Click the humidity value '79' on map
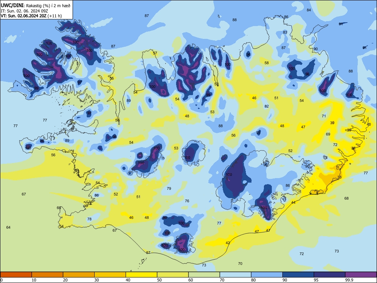 pos(169,188)
